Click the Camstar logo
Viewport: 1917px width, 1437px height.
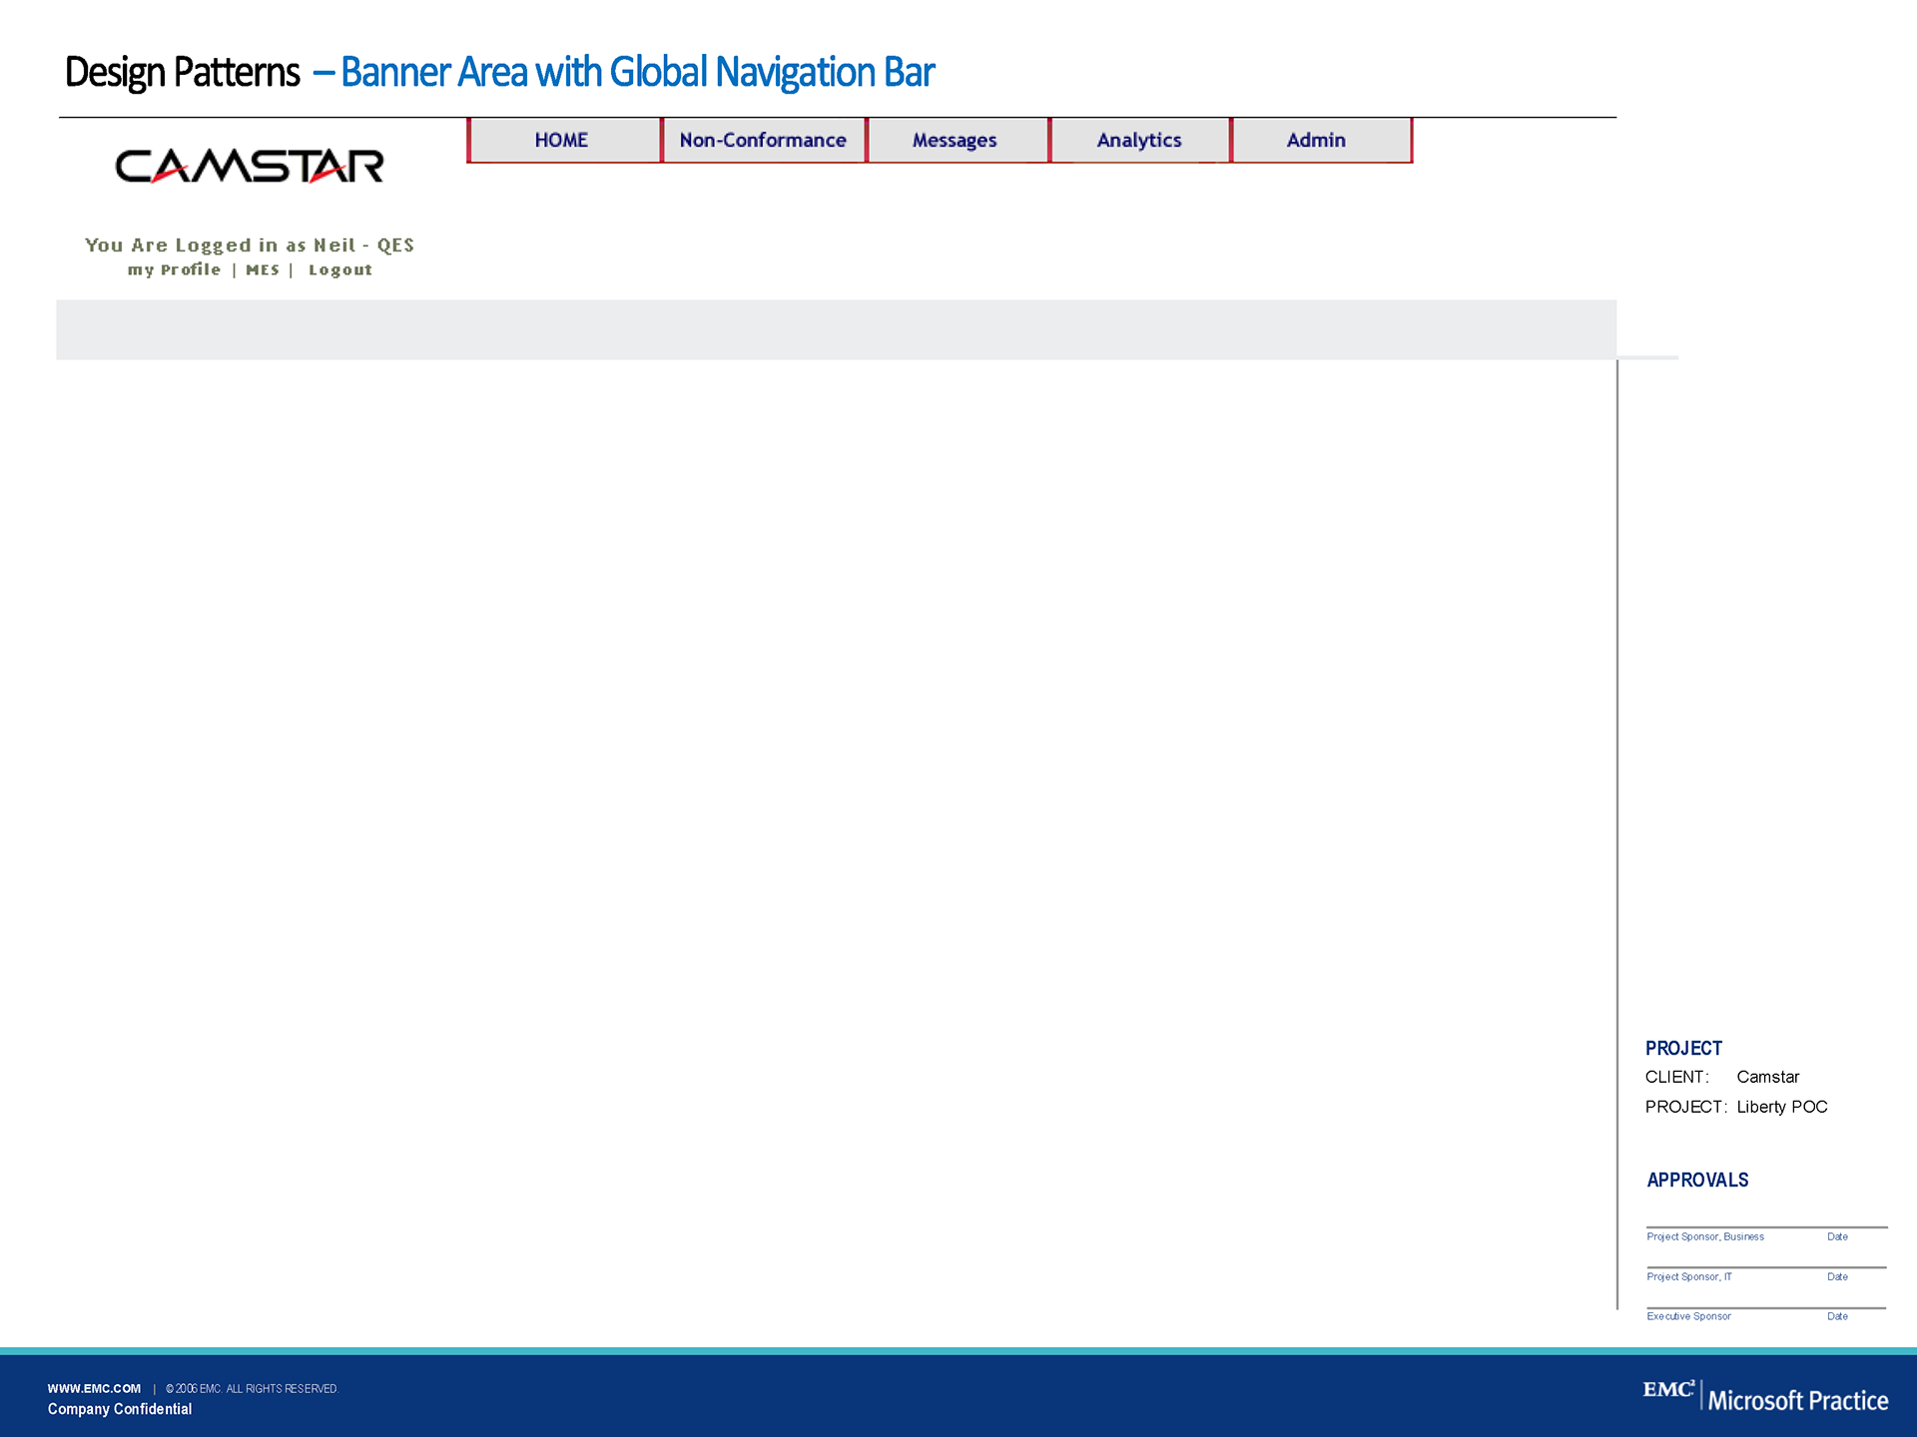click(x=250, y=167)
